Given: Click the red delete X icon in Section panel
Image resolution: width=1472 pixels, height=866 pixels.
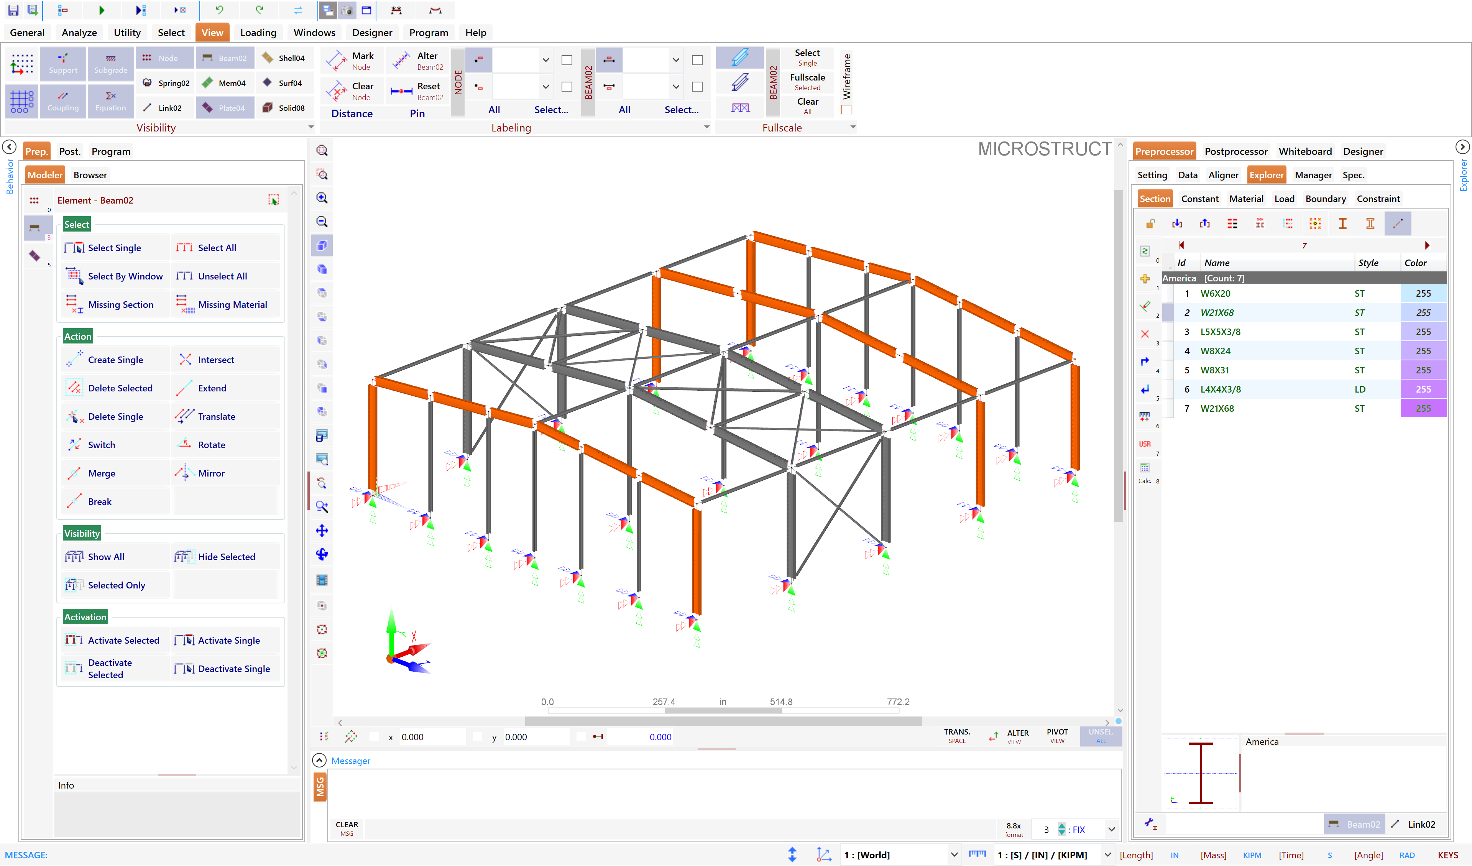Looking at the screenshot, I should coord(1145,334).
